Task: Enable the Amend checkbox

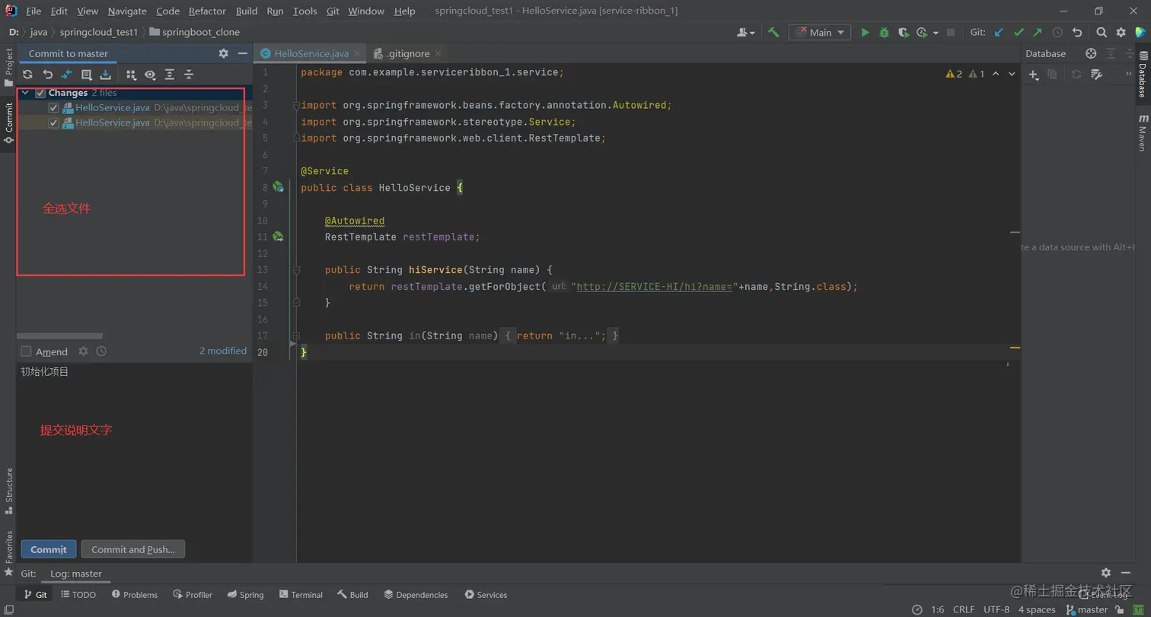Action: pyautogui.click(x=26, y=351)
